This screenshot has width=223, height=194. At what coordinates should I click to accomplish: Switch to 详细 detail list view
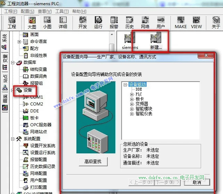(63, 22)
